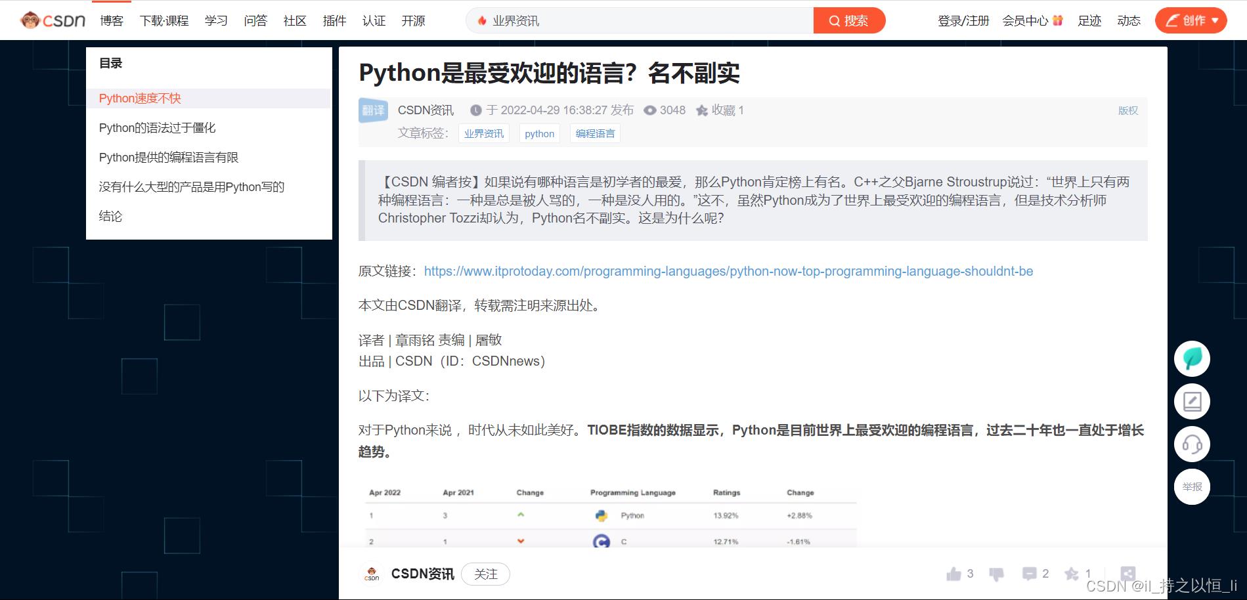
Task: Open 足迹 history link
Action: [x=1089, y=21]
